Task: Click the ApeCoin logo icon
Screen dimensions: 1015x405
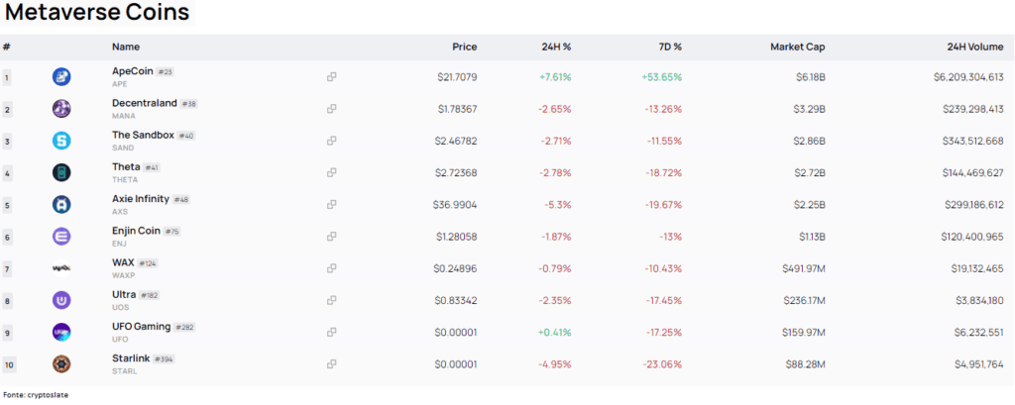Action: click(x=61, y=77)
